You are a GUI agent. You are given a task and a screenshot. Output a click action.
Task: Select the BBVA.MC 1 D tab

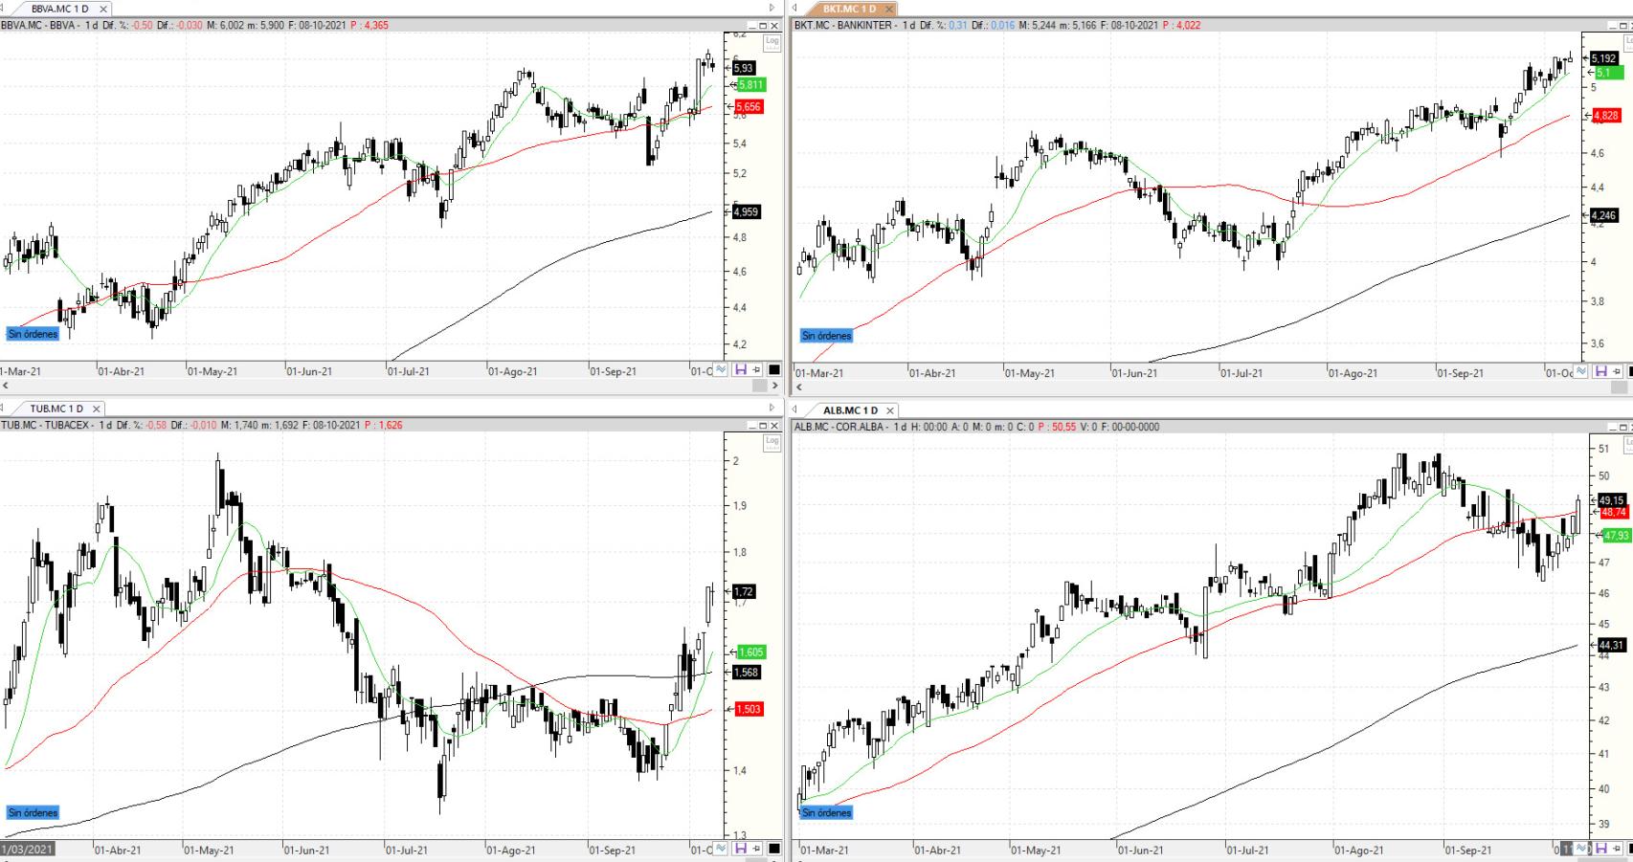(59, 9)
